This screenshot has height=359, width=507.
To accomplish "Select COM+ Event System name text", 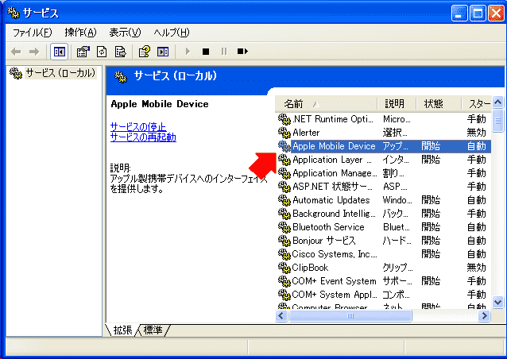I will click(x=334, y=281).
